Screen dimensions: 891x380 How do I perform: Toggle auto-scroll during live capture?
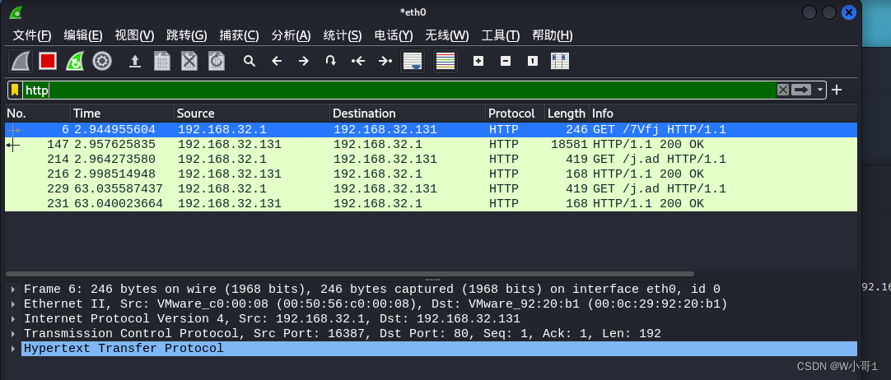click(x=413, y=61)
